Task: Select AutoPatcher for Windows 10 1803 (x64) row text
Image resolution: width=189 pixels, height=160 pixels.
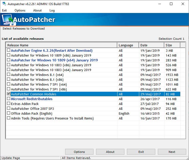Action: point(51,70)
